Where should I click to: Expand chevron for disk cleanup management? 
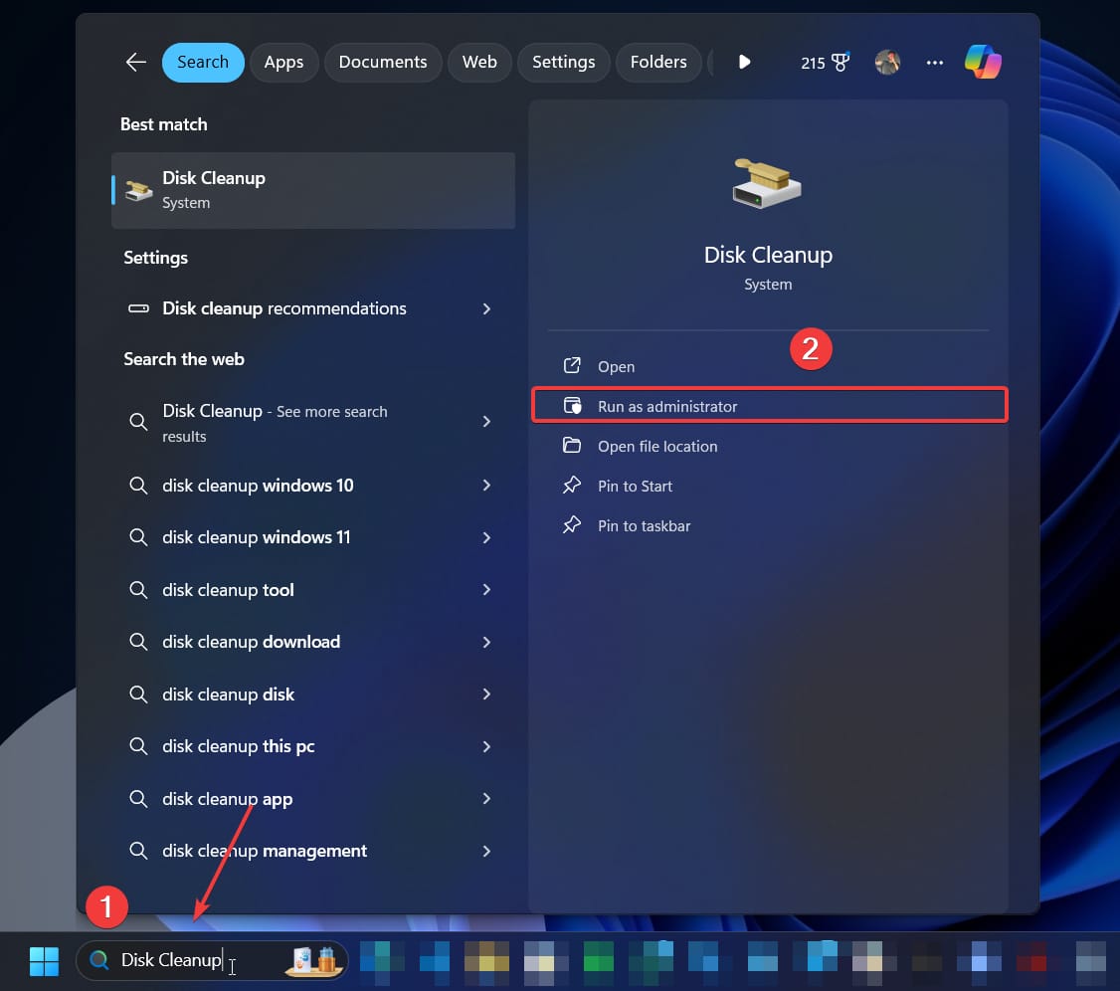click(x=486, y=851)
